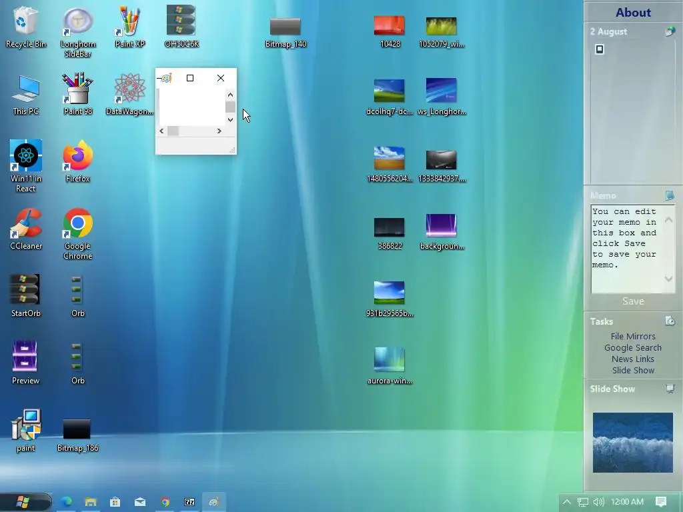Open the Preview desktop icon
Screen dimensions: 683x512
[x=26, y=363]
